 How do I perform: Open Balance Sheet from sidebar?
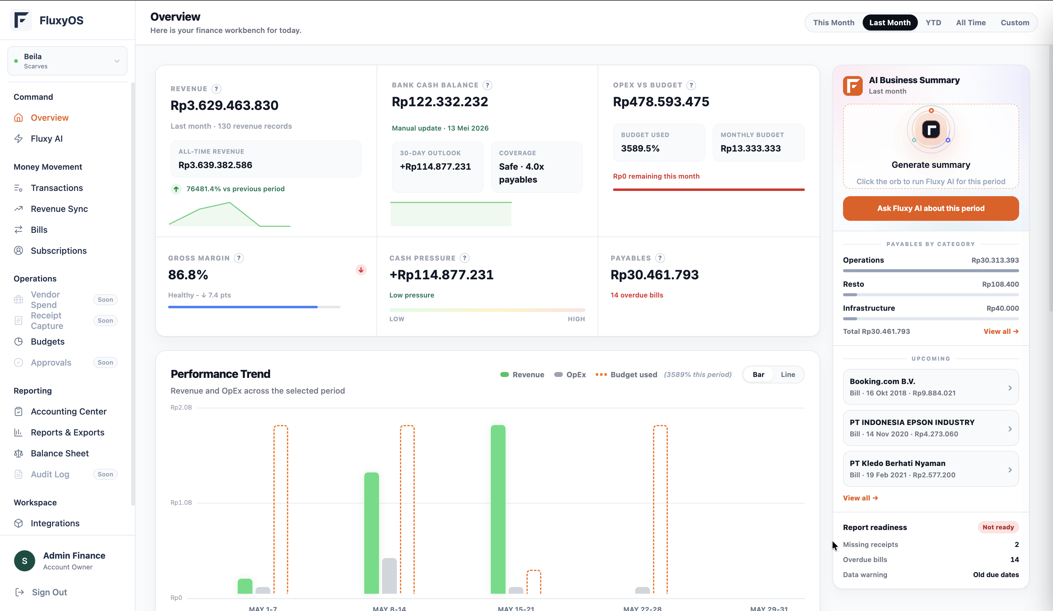point(60,453)
